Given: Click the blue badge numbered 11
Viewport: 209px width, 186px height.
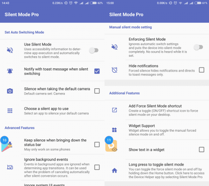Looking at the screenshot, I should coord(109,140).
